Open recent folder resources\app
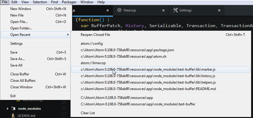The height and width of the screenshot is (118, 253). 161,98
